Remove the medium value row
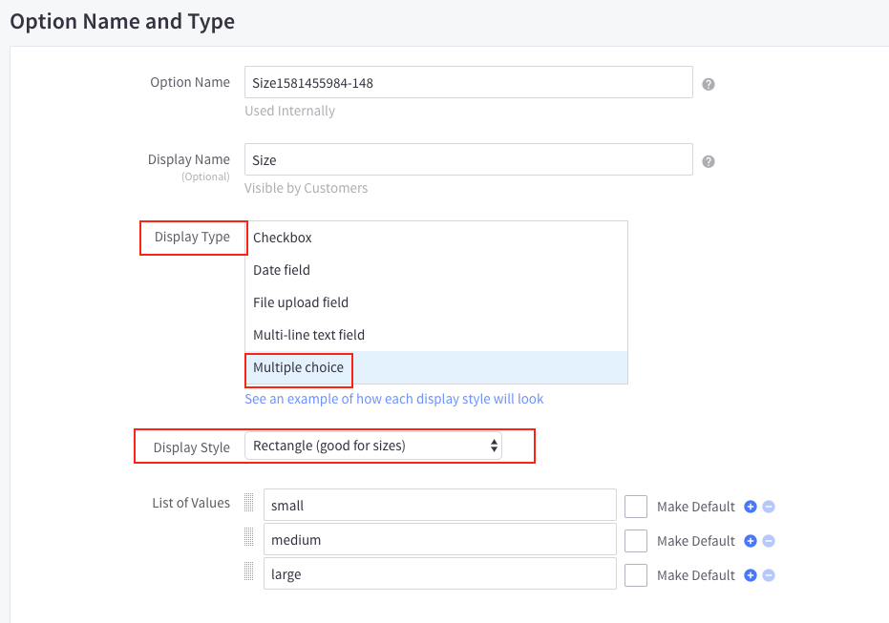This screenshot has height=623, width=889. (x=769, y=541)
